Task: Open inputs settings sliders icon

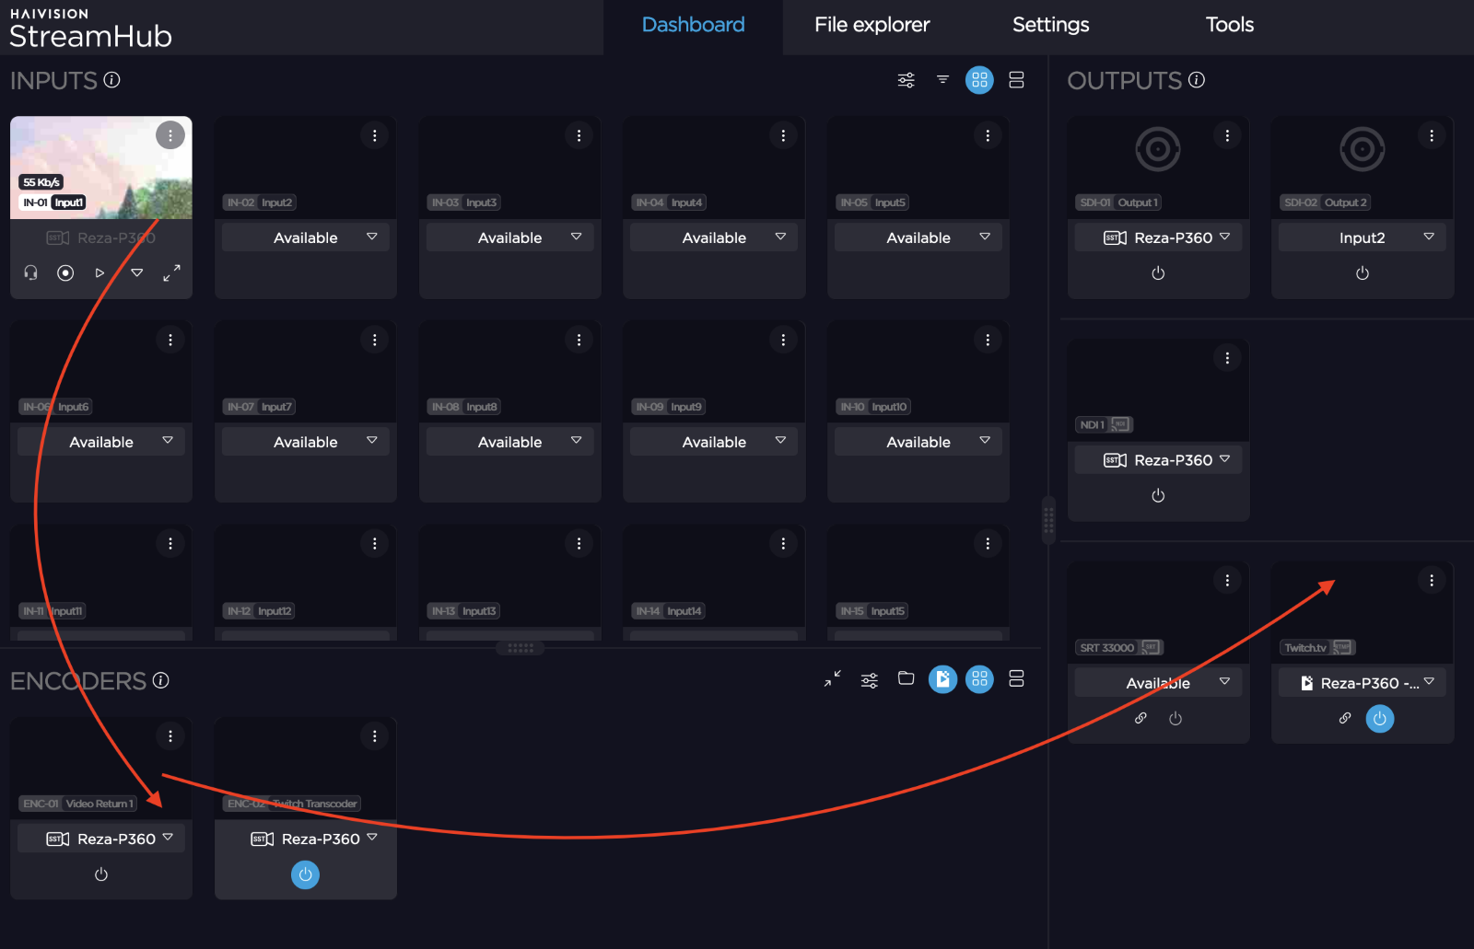Action: point(906,80)
